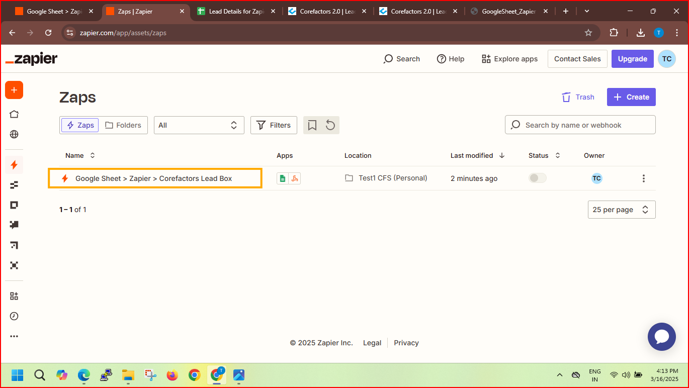Open the three-dot menu for the Zap row
689x388 pixels.
pyautogui.click(x=643, y=178)
